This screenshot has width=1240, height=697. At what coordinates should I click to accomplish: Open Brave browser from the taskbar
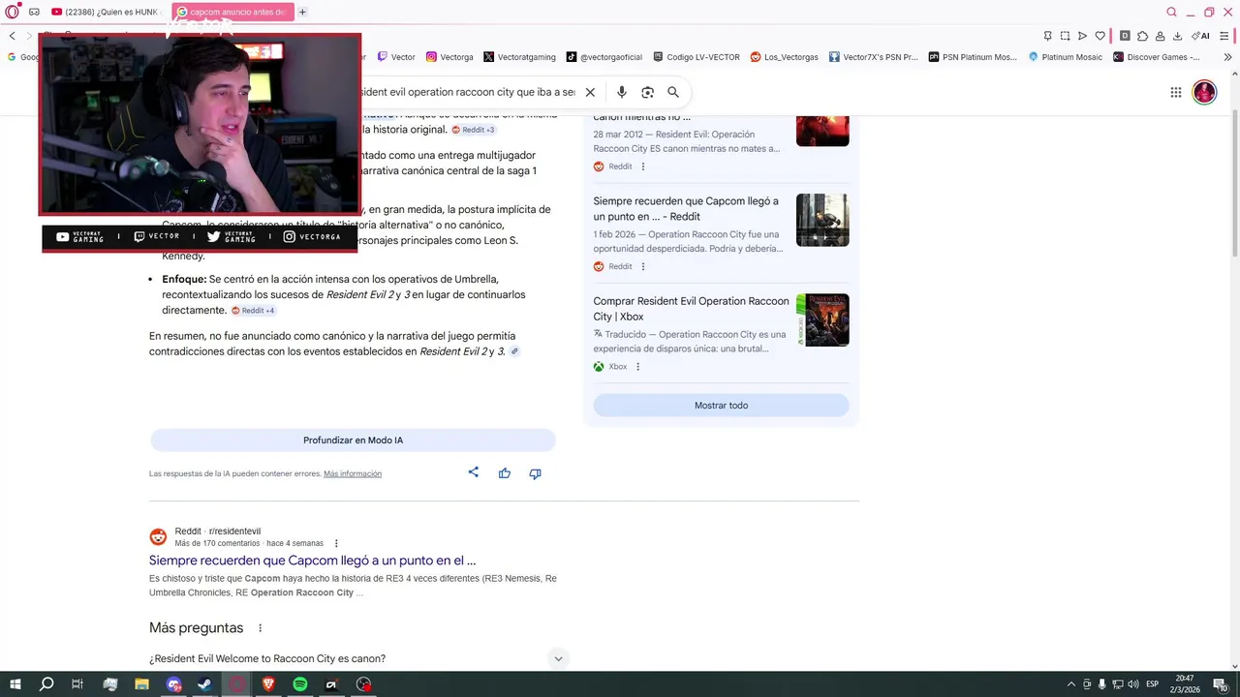(268, 684)
